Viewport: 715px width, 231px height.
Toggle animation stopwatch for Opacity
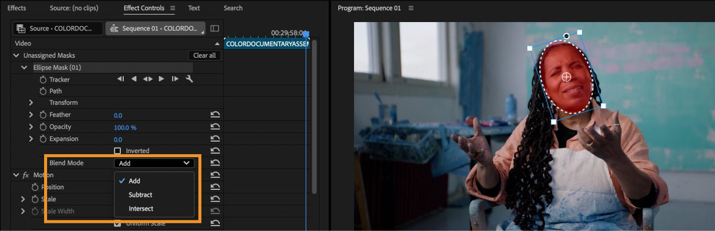pyautogui.click(x=43, y=127)
